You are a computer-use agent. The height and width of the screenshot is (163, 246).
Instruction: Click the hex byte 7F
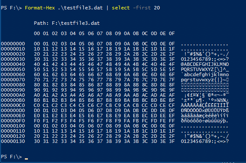[x=172, y=80]
